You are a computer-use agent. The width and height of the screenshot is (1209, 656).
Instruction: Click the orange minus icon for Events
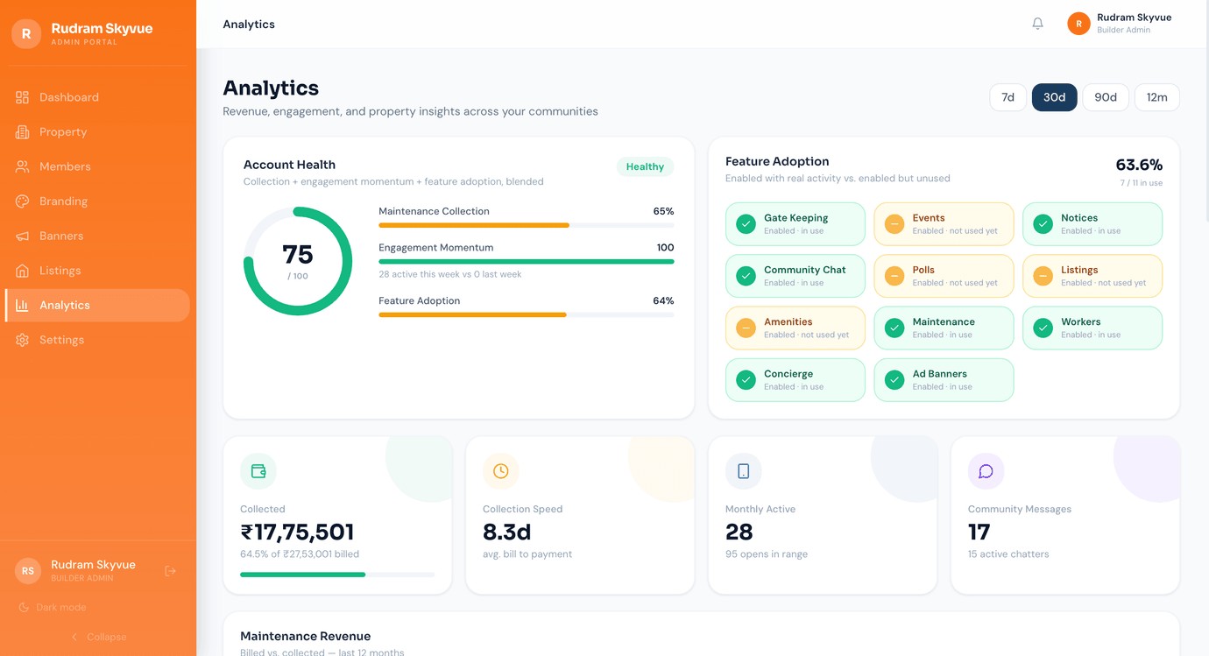[x=894, y=224]
